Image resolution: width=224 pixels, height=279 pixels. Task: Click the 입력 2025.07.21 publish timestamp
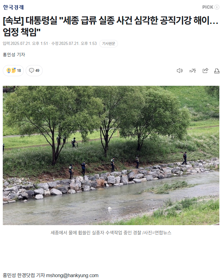coord(25,44)
